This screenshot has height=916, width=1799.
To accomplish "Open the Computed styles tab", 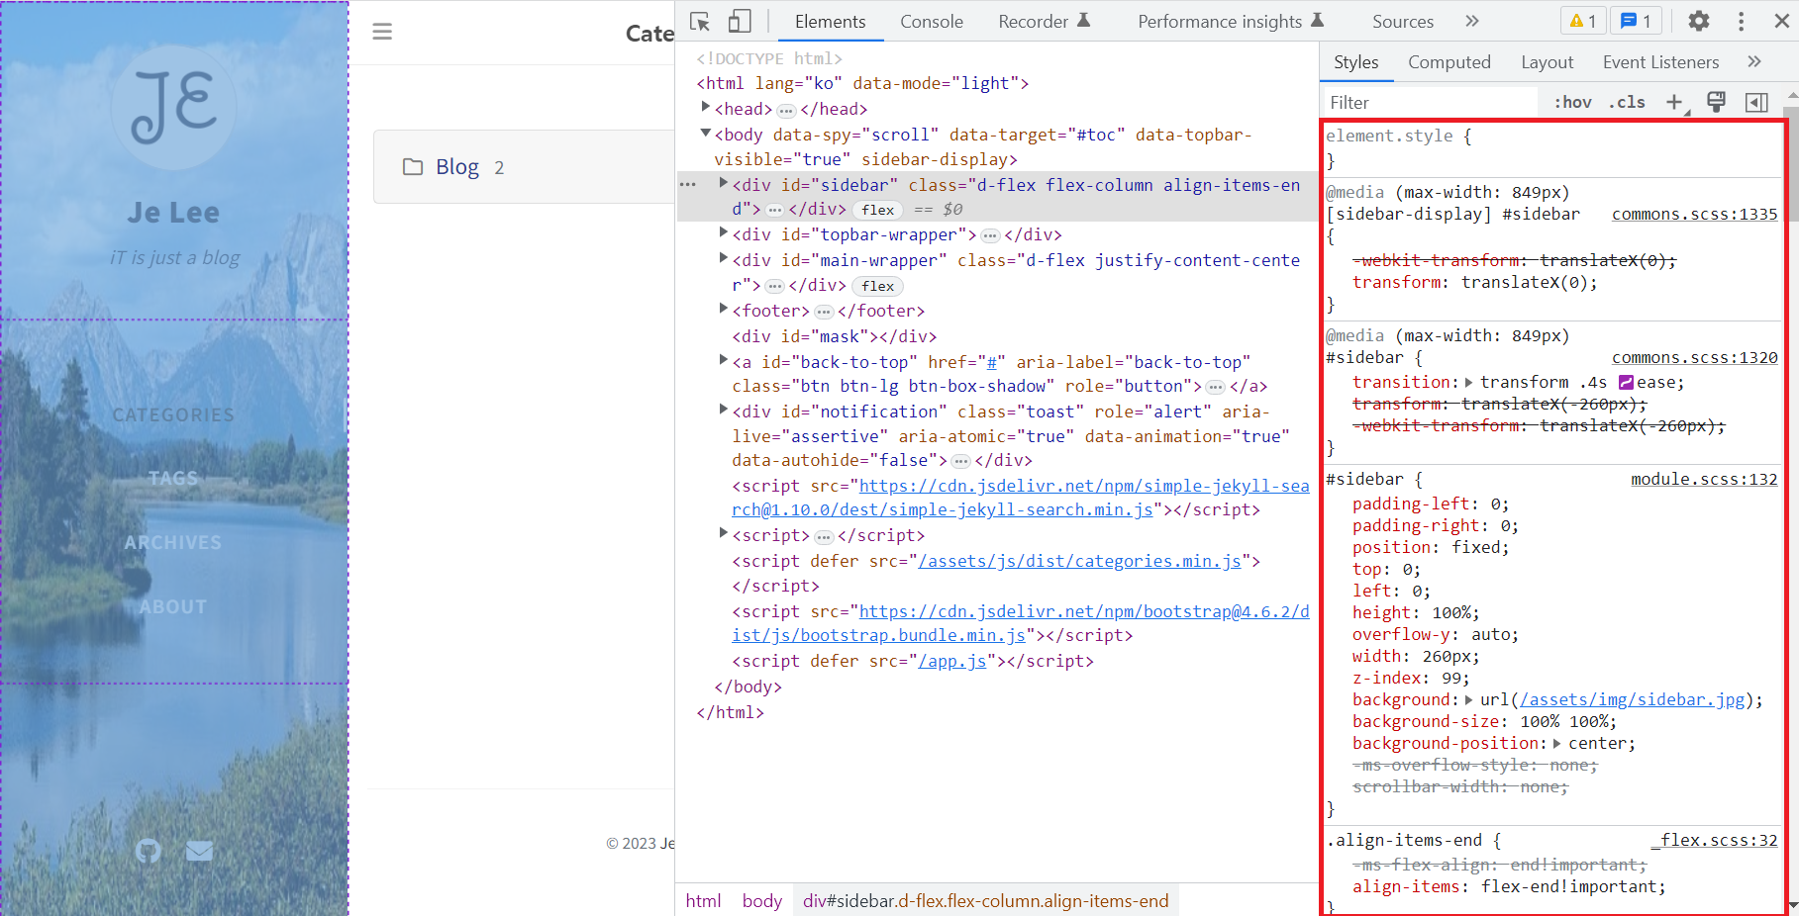I will point(1449,62).
